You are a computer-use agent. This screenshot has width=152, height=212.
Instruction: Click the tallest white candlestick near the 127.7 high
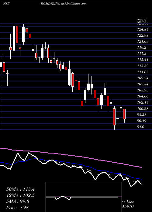tap(14, 38)
